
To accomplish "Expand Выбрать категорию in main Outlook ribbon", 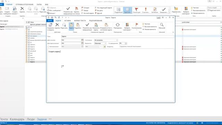I will point(186,11).
